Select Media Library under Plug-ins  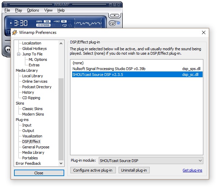click(33, 152)
